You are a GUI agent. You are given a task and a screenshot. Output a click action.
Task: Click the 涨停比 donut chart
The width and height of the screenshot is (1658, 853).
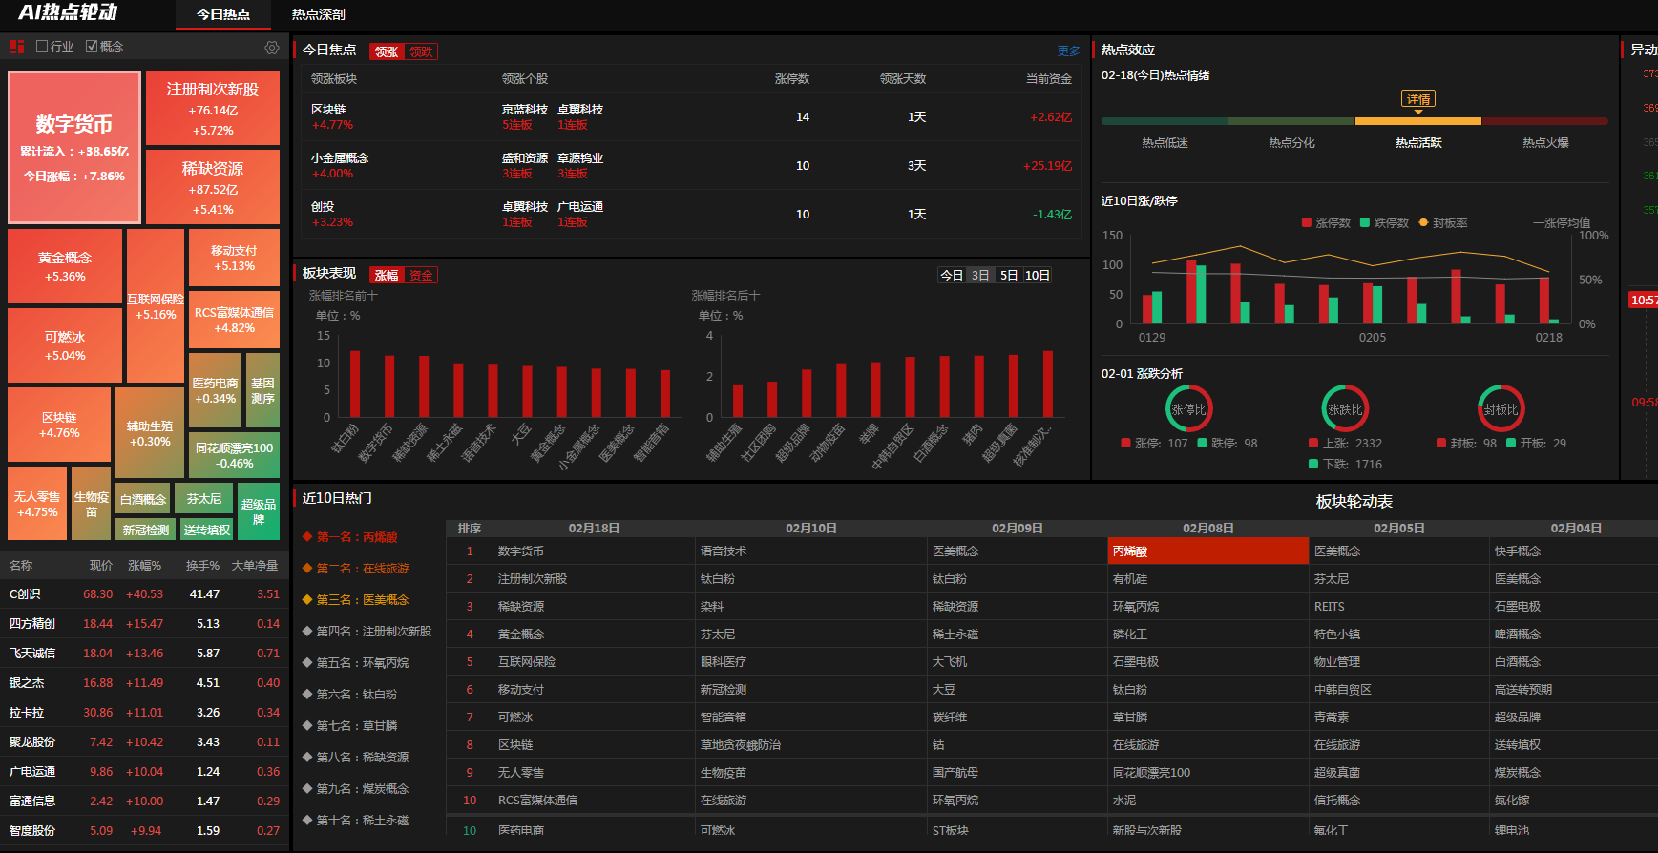pyautogui.click(x=1188, y=408)
